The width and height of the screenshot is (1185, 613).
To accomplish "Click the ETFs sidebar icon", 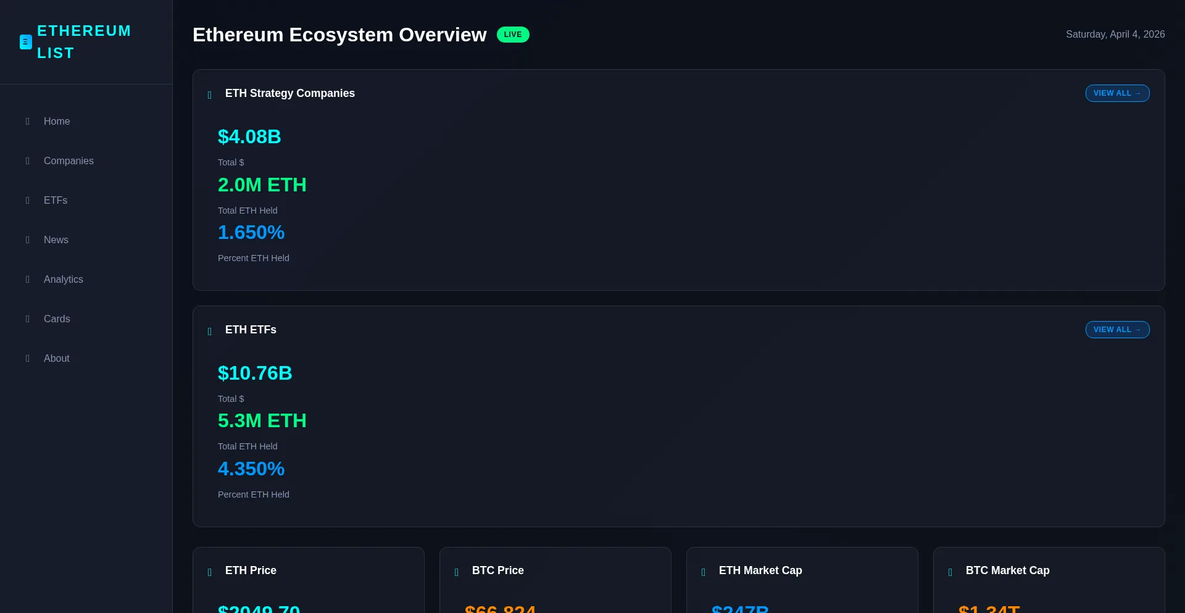I will [x=27, y=201].
